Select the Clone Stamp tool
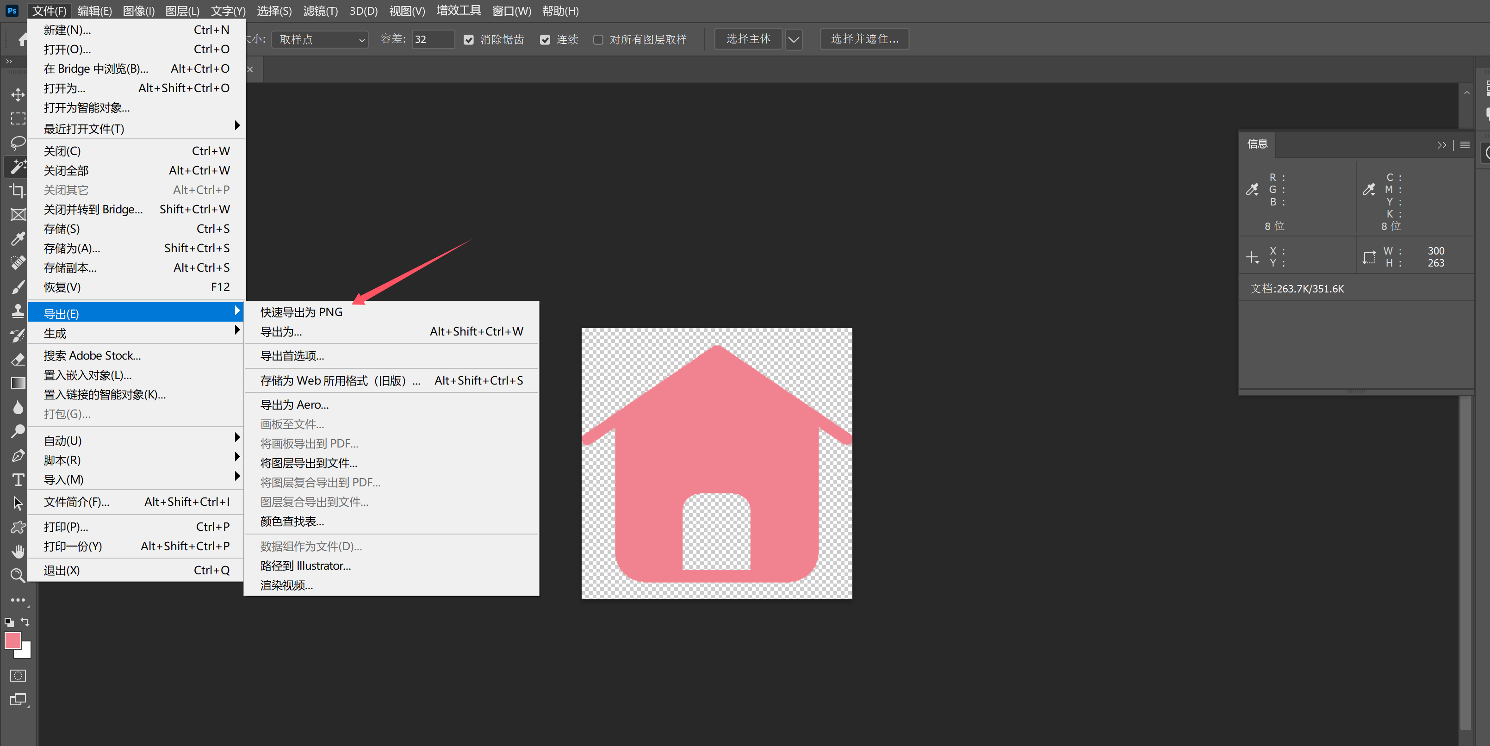 tap(18, 311)
